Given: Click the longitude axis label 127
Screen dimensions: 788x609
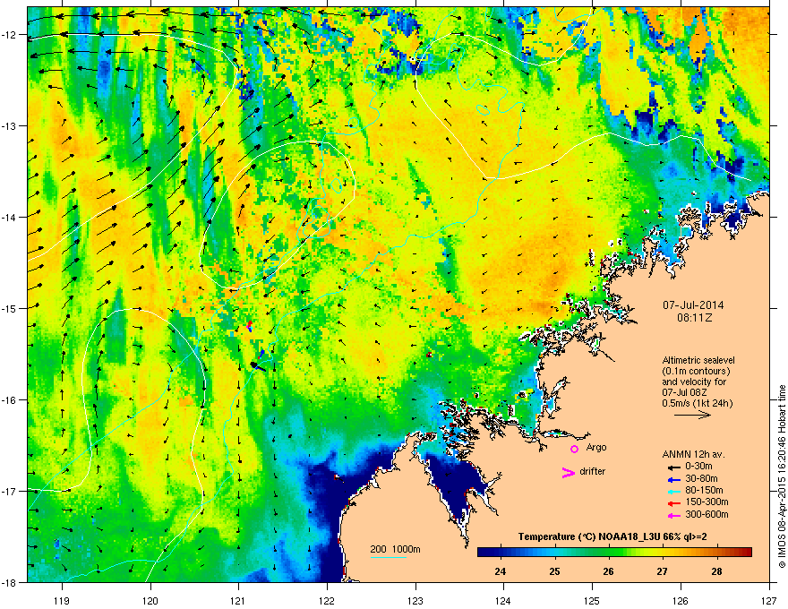Looking at the screenshot, I should click(x=769, y=600).
